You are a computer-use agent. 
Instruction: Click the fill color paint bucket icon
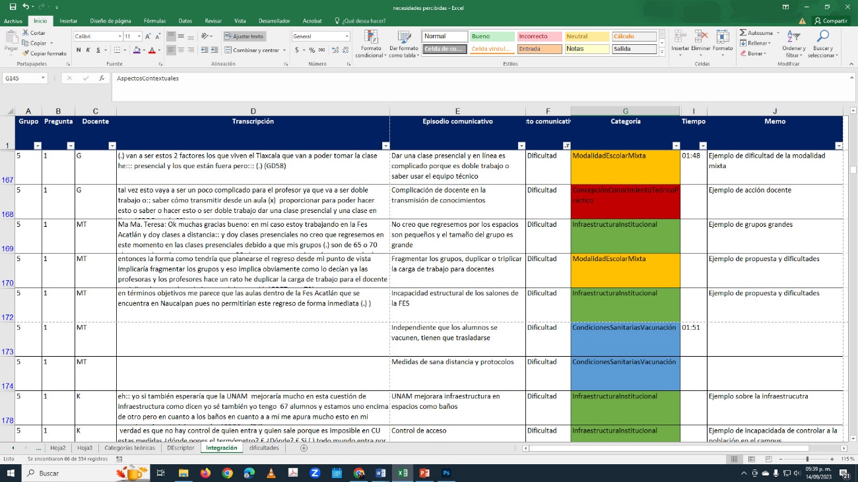point(136,50)
